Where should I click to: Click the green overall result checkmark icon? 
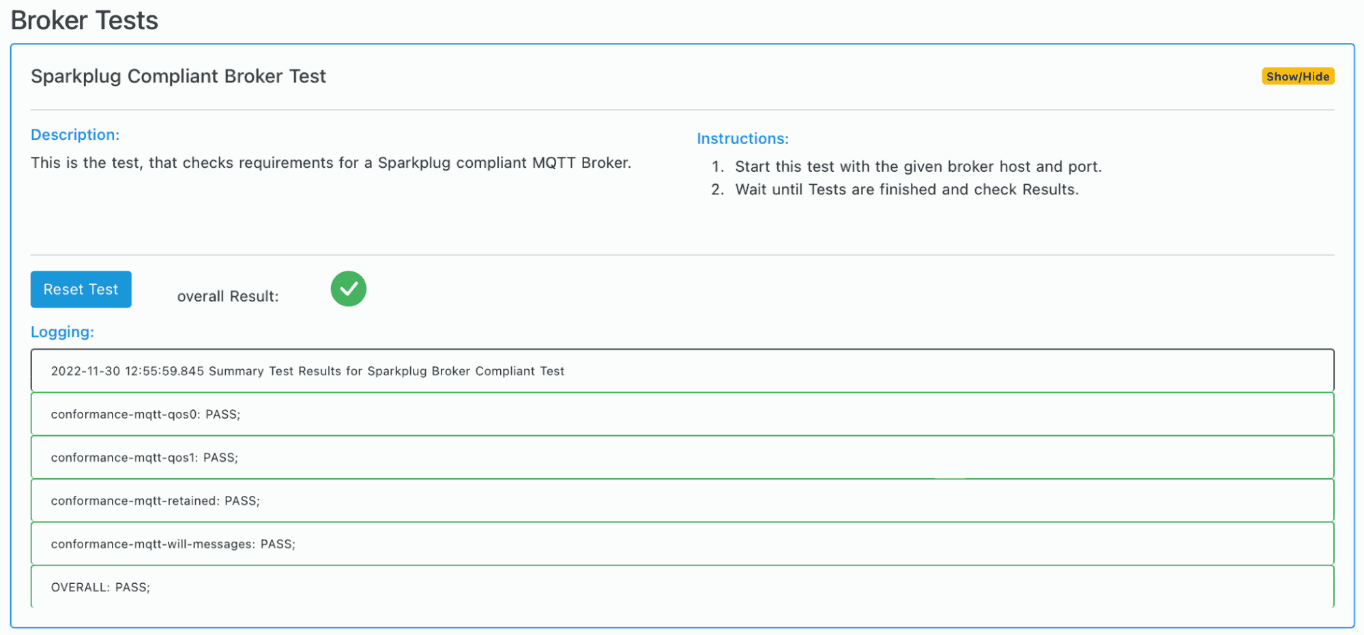[349, 289]
